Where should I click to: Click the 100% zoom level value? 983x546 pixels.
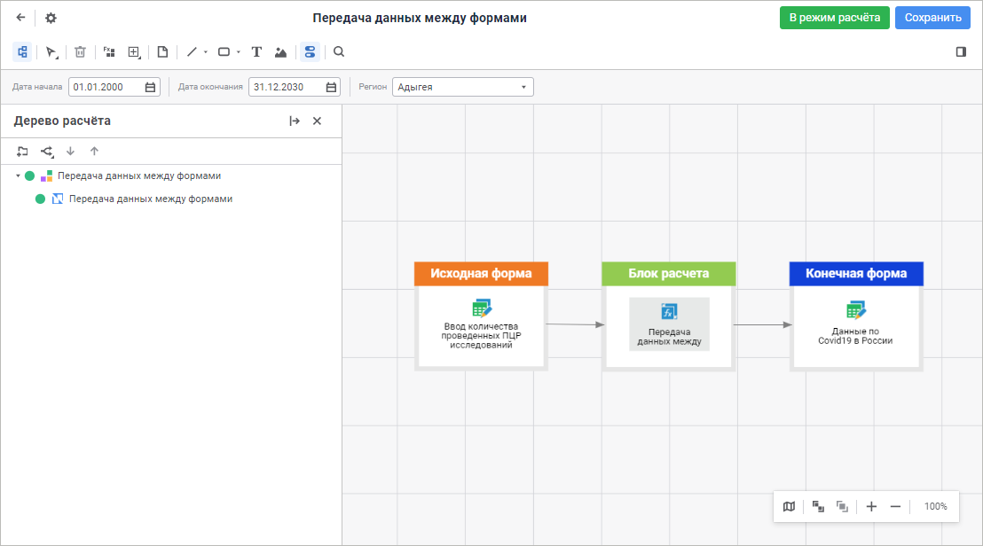click(x=935, y=507)
